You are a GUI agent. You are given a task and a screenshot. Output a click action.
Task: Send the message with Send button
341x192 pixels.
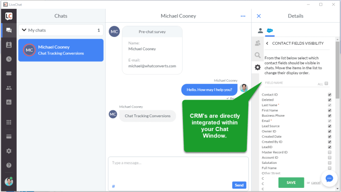click(239, 185)
